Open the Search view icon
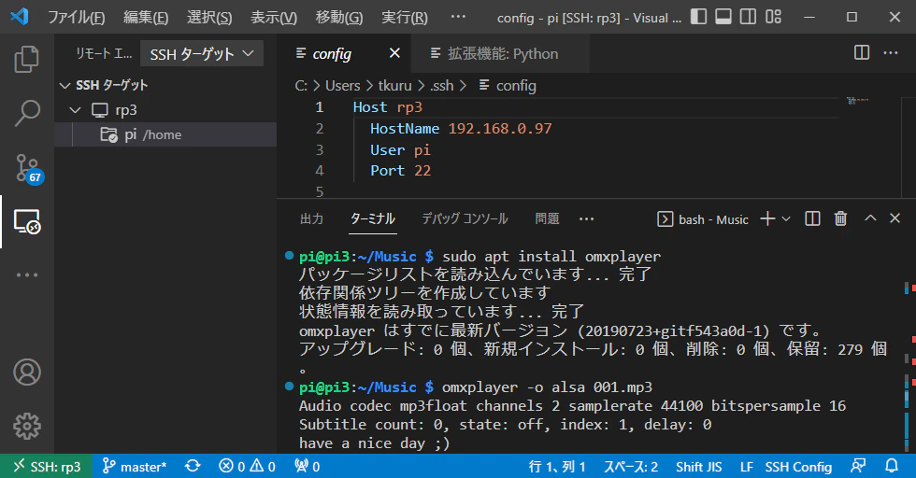The width and height of the screenshot is (916, 478). click(x=27, y=113)
